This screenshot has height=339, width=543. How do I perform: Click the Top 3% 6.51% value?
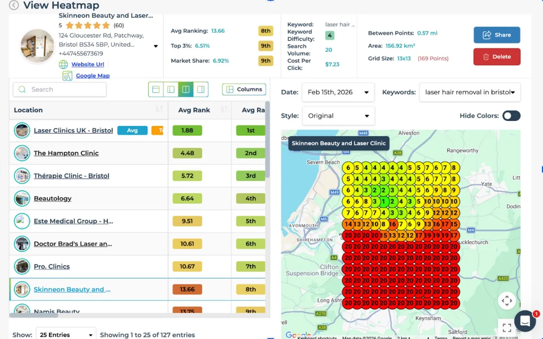click(202, 46)
